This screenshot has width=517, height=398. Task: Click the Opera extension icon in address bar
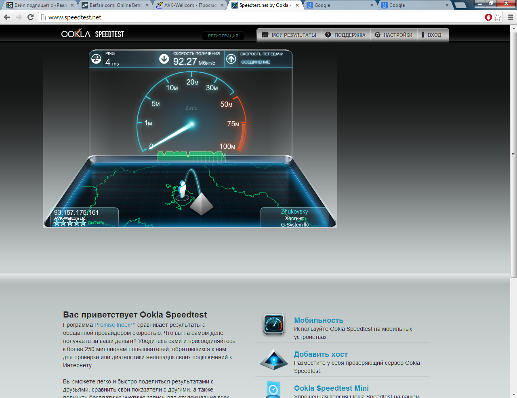click(488, 17)
